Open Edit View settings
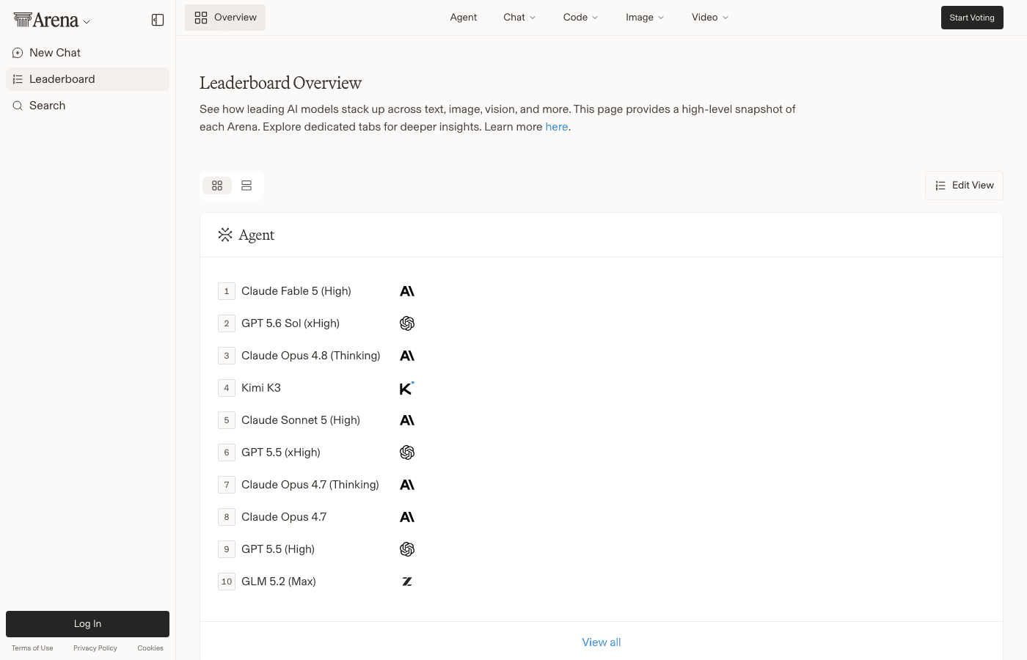1027x660 pixels. pyautogui.click(x=964, y=186)
